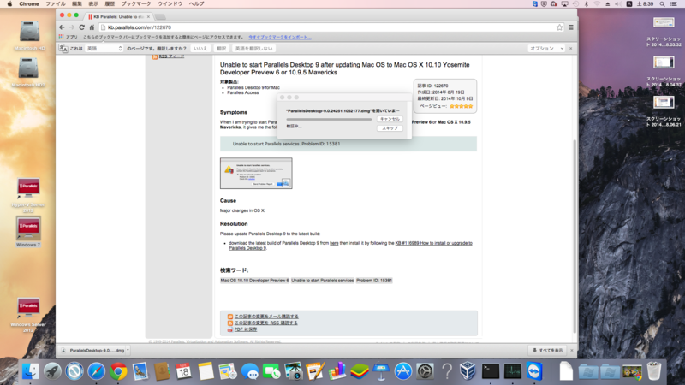685x385 pixels.
Task: Open System Preferences gear in the Dock
Action: click(x=425, y=371)
